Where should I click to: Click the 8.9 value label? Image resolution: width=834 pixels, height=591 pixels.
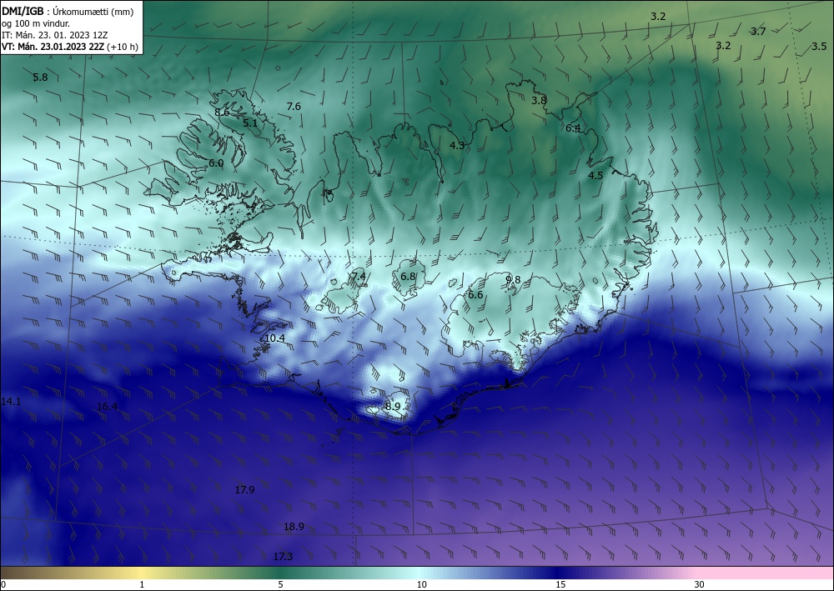click(393, 407)
